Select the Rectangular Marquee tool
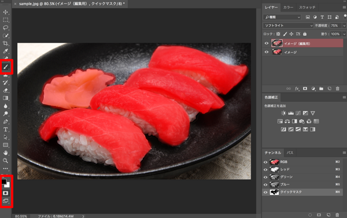This screenshot has height=218, width=347. tap(6, 20)
